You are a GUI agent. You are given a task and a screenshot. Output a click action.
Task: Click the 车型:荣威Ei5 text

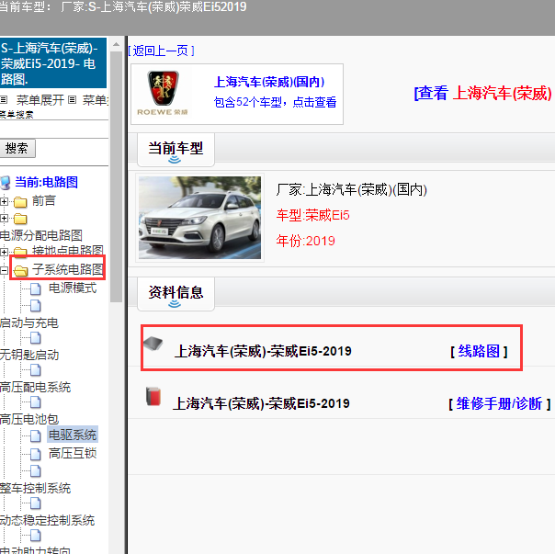pos(313,215)
